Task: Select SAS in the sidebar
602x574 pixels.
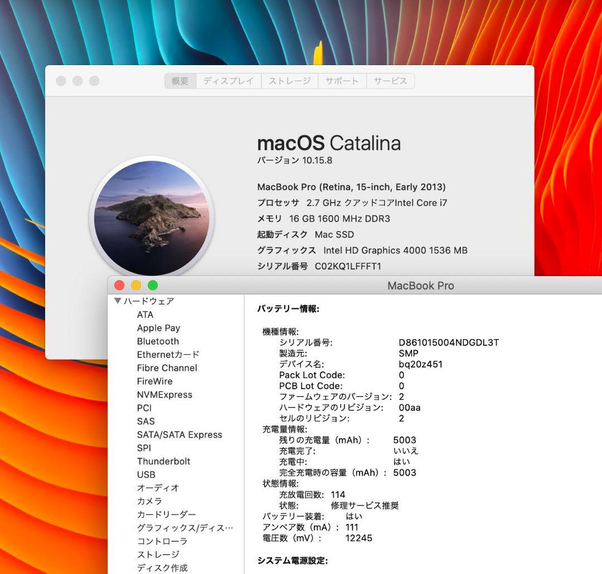Action: 146,421
